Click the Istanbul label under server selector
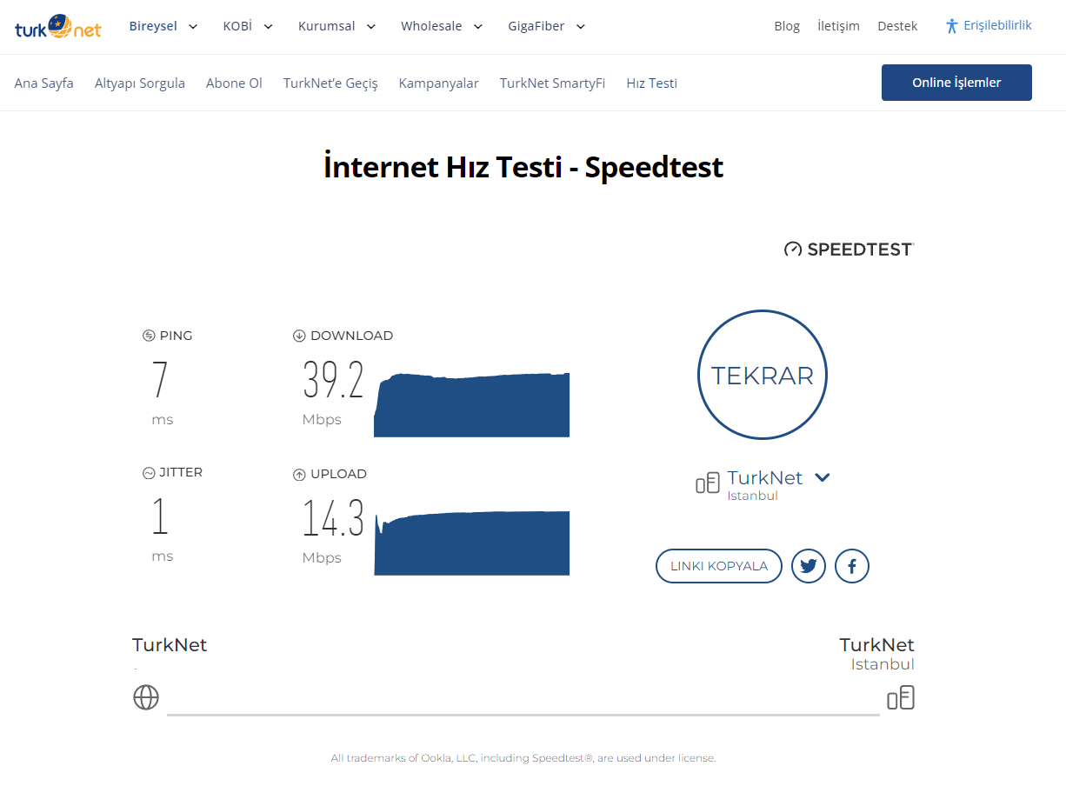The image size is (1066, 786). point(753,496)
